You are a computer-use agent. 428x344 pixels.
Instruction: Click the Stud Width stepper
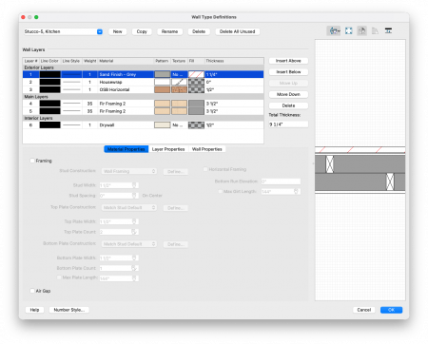click(x=134, y=185)
